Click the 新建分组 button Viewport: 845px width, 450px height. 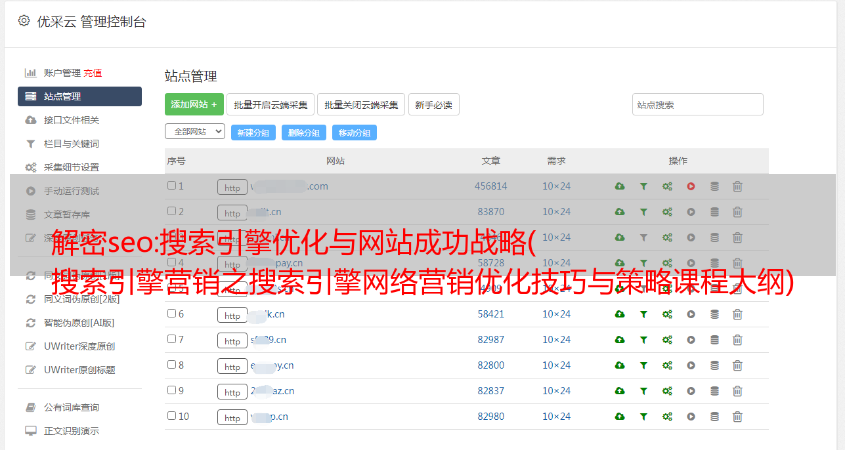click(x=253, y=133)
